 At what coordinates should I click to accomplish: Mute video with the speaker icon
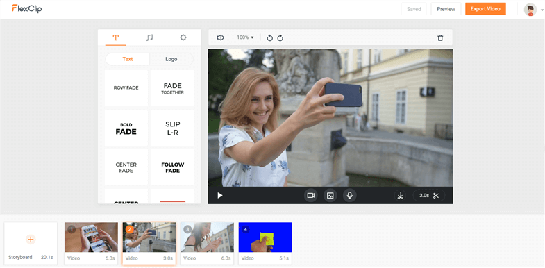coord(220,37)
